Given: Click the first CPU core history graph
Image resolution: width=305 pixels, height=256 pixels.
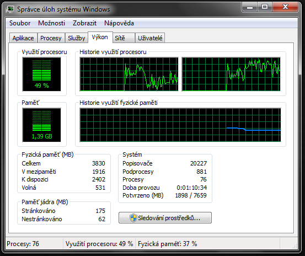Looking at the screenshot, I should pyautogui.click(x=129, y=74).
